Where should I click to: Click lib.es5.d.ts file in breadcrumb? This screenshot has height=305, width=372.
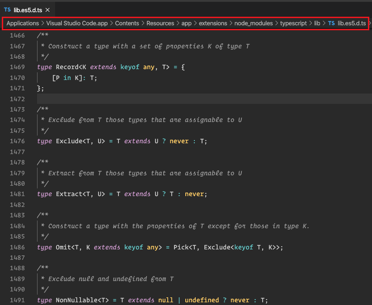coord(352,23)
